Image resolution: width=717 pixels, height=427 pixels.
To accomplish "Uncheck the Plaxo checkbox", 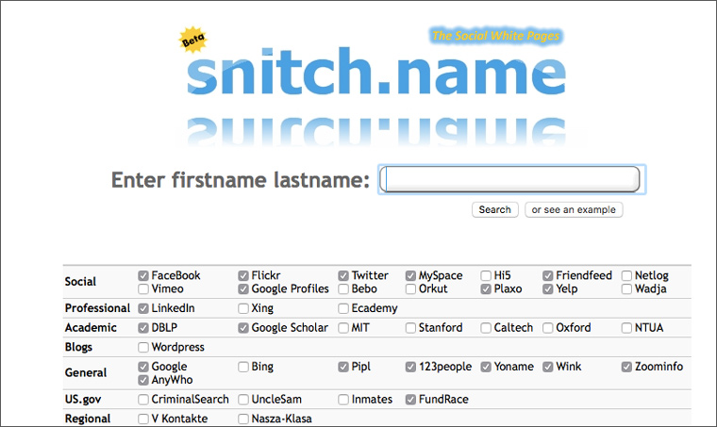I will (486, 289).
